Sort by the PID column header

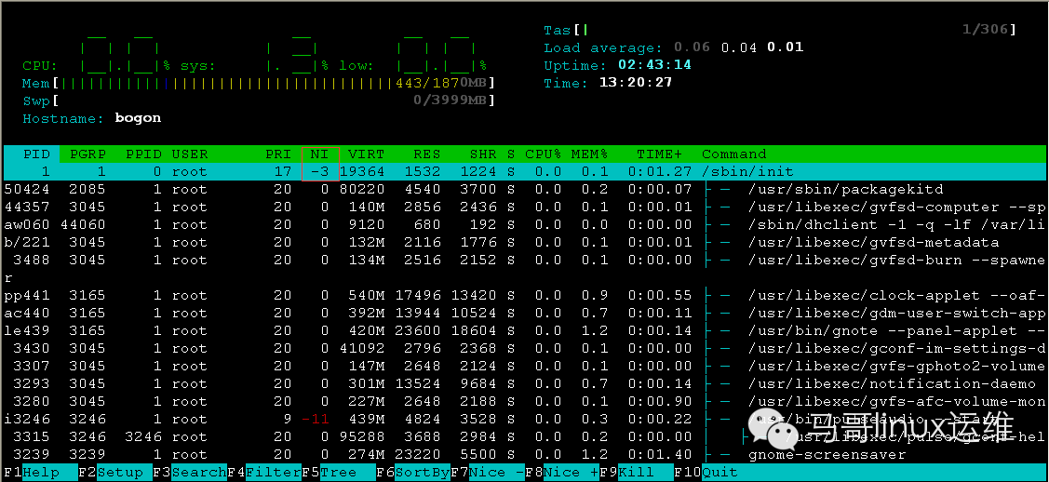pyautogui.click(x=36, y=154)
